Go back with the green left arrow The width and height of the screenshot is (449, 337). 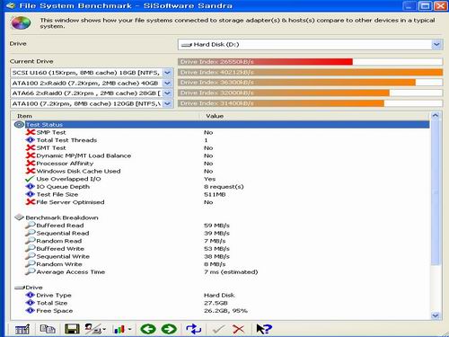[148, 329]
